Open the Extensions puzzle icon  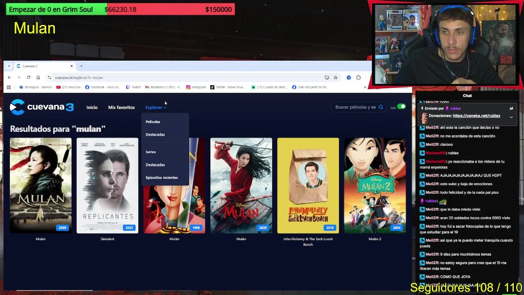click(x=359, y=77)
